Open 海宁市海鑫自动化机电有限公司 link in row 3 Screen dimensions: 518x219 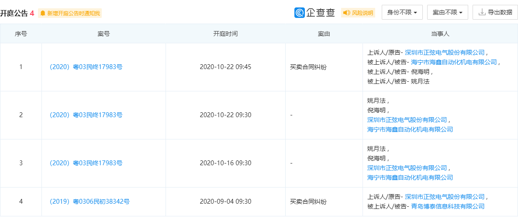tap(410, 177)
